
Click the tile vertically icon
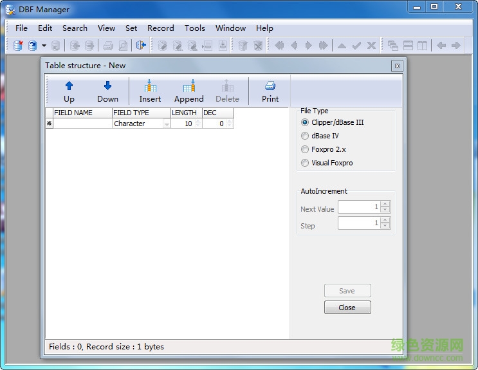pyautogui.click(x=422, y=46)
